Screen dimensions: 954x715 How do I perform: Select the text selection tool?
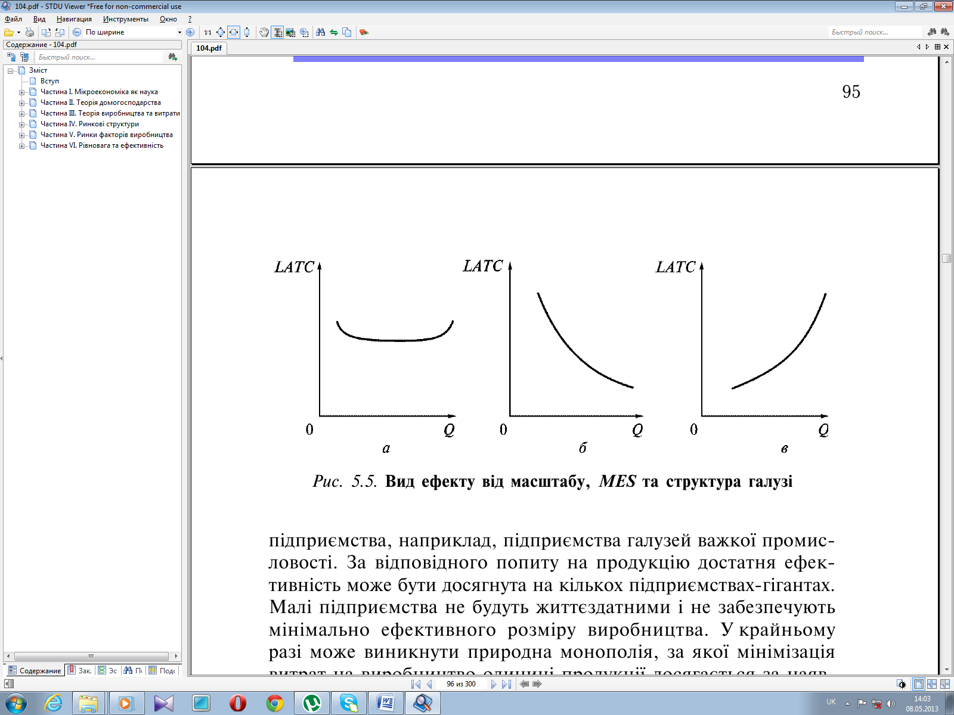pyautogui.click(x=277, y=32)
